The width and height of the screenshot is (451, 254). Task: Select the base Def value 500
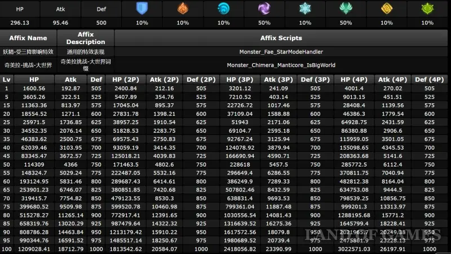101,23
